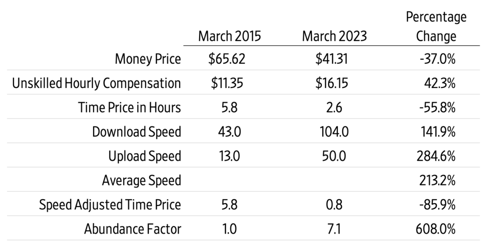The height and width of the screenshot is (243, 481).
Task: Select the Unskilled Hourly Compensation row label
Action: 97,84
